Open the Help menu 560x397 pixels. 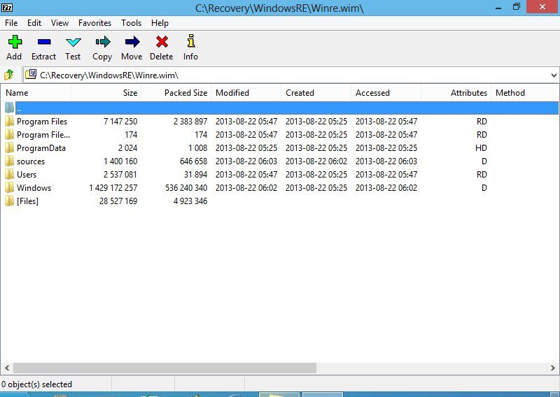pyautogui.click(x=160, y=23)
